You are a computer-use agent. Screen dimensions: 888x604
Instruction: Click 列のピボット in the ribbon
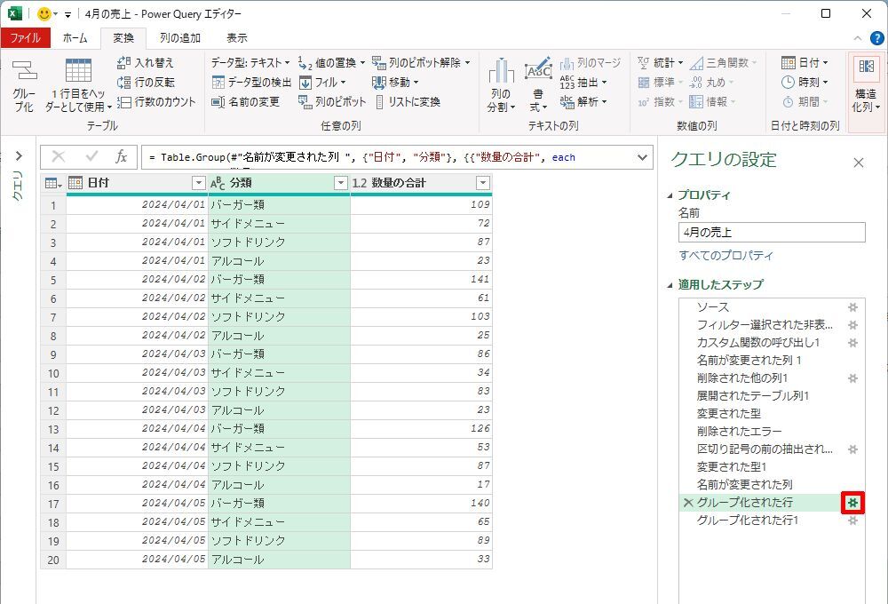click(332, 101)
